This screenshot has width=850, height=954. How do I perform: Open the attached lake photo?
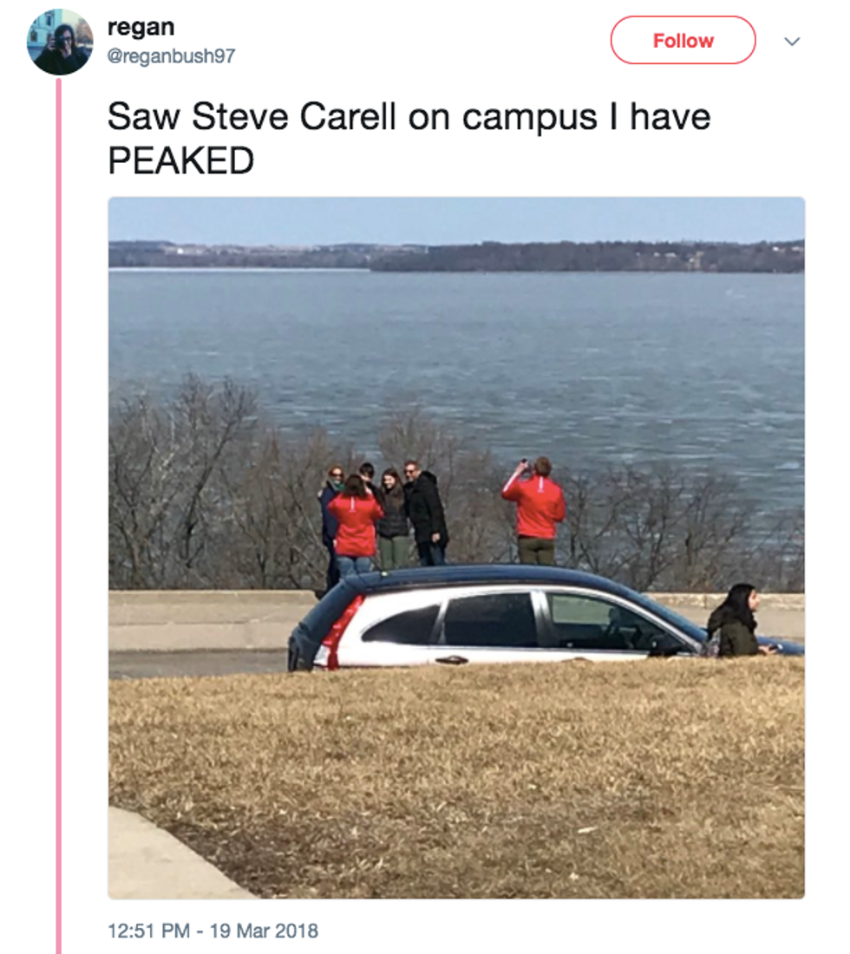pyautogui.click(x=456, y=547)
